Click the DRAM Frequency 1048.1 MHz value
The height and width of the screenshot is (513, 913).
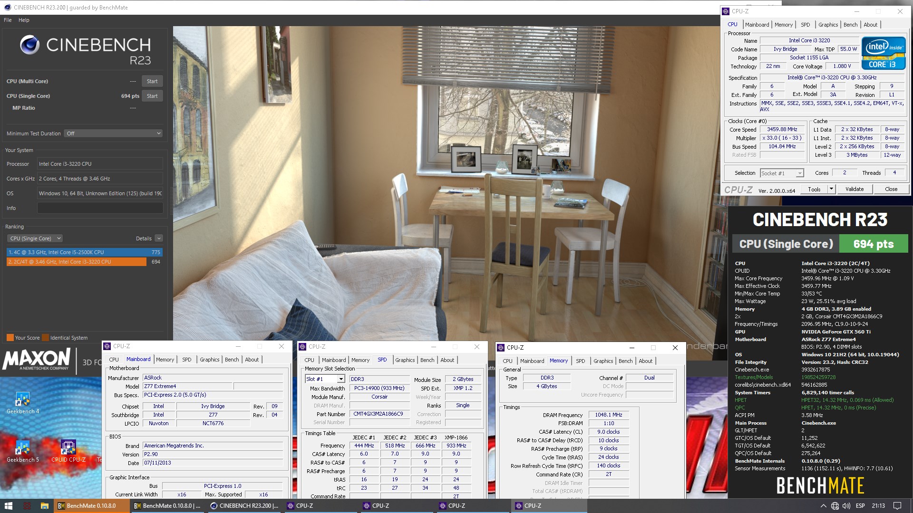609,415
